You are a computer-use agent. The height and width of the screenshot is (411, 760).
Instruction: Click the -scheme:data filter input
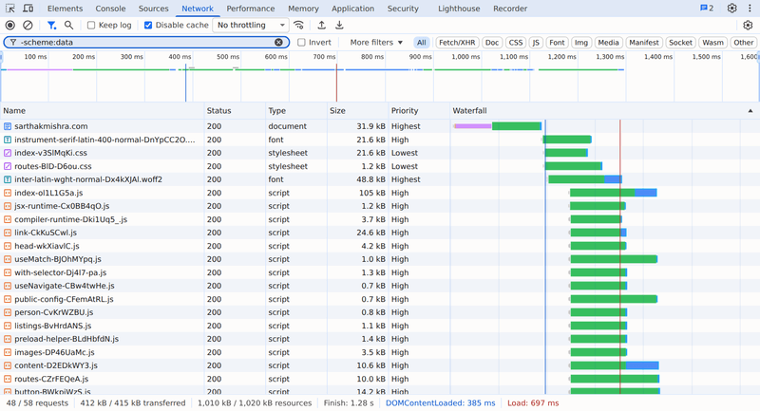click(x=146, y=42)
